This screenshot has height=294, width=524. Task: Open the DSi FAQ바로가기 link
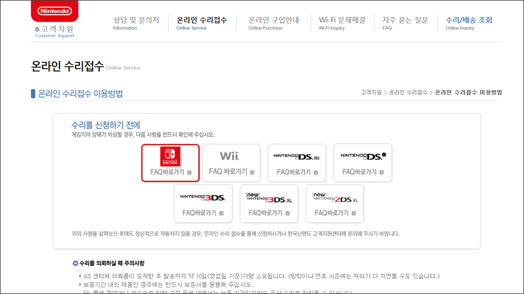coord(363,172)
